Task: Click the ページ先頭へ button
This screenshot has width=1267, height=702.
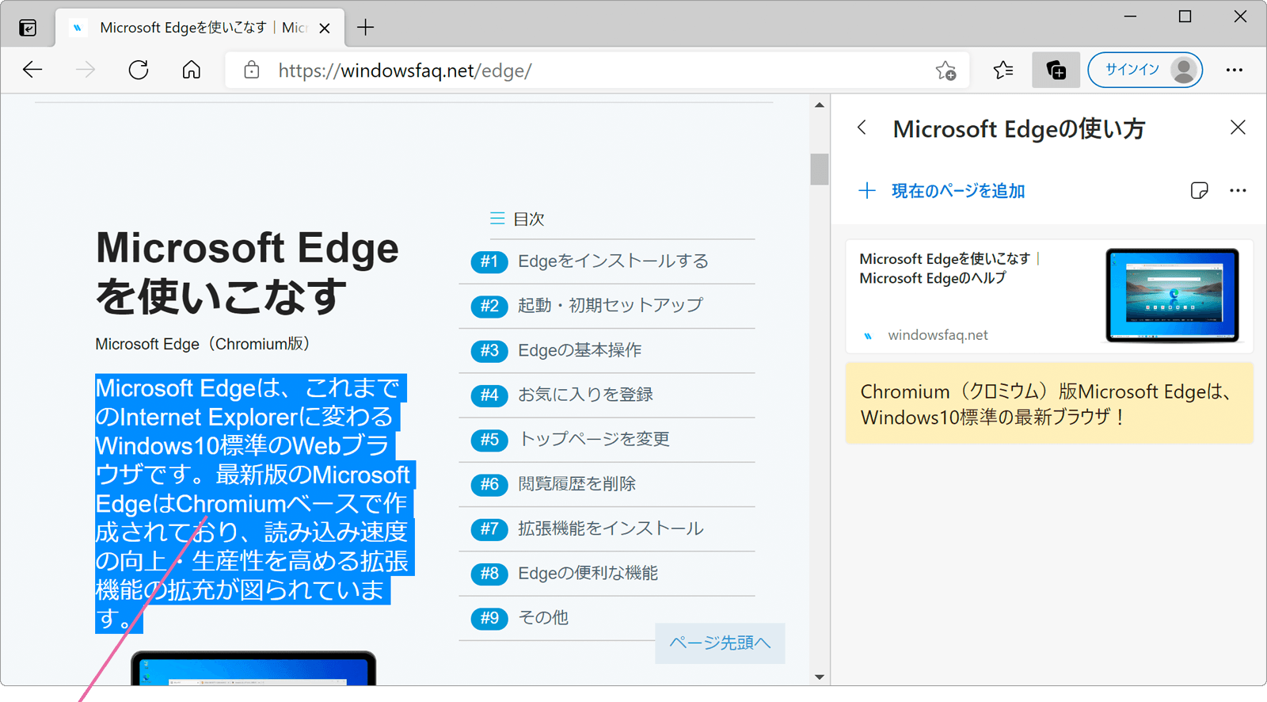Action: [720, 643]
